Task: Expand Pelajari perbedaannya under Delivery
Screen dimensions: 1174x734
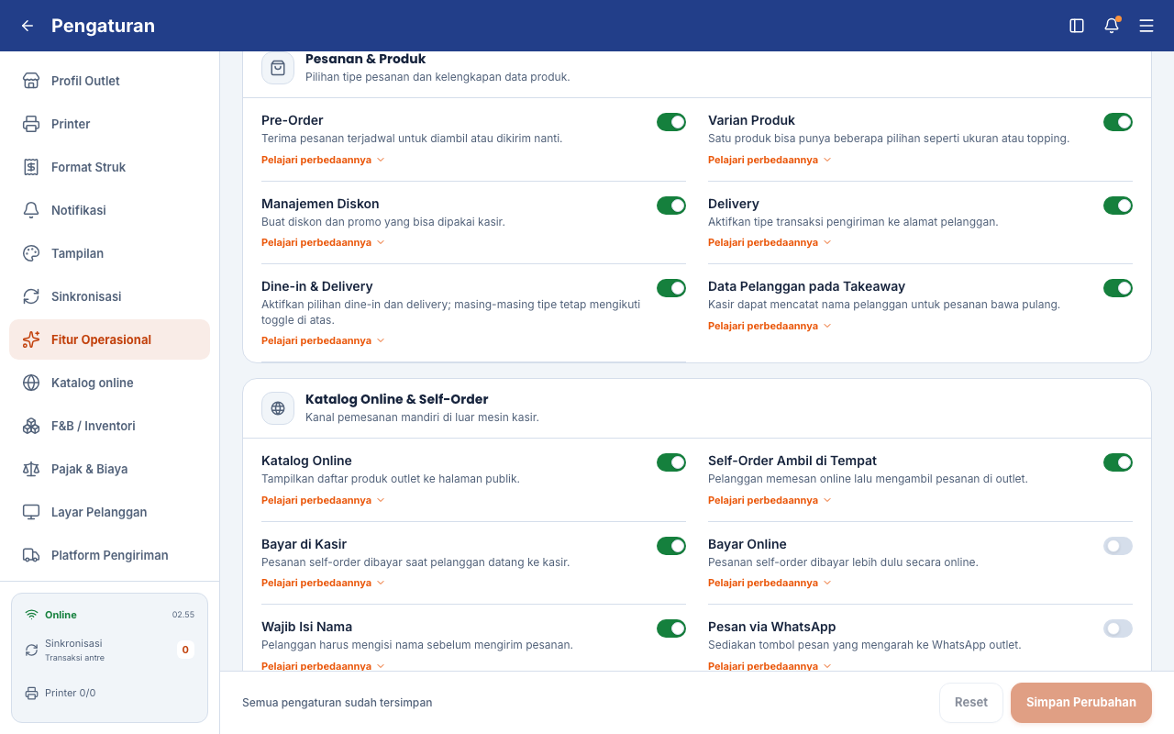Action: pyautogui.click(x=770, y=242)
